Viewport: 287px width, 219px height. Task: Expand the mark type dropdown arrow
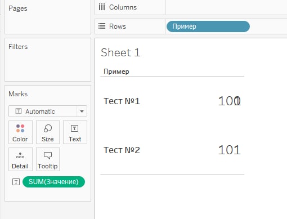(82, 111)
